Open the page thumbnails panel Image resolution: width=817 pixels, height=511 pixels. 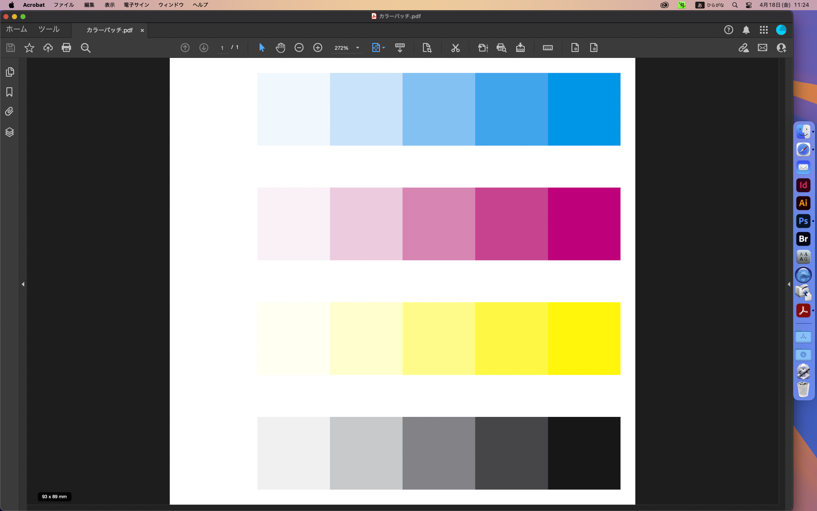[x=10, y=72]
